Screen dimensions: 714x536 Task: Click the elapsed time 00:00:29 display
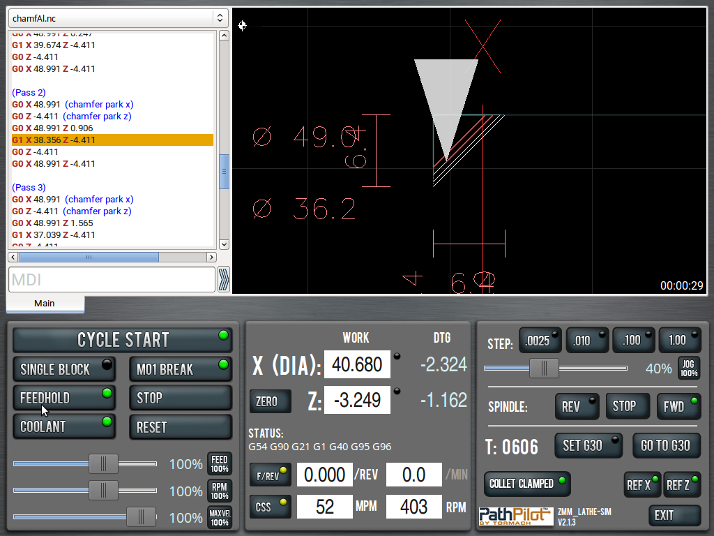682,285
